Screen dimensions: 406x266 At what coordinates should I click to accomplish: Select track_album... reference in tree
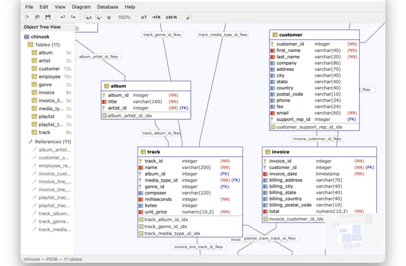[51, 213]
